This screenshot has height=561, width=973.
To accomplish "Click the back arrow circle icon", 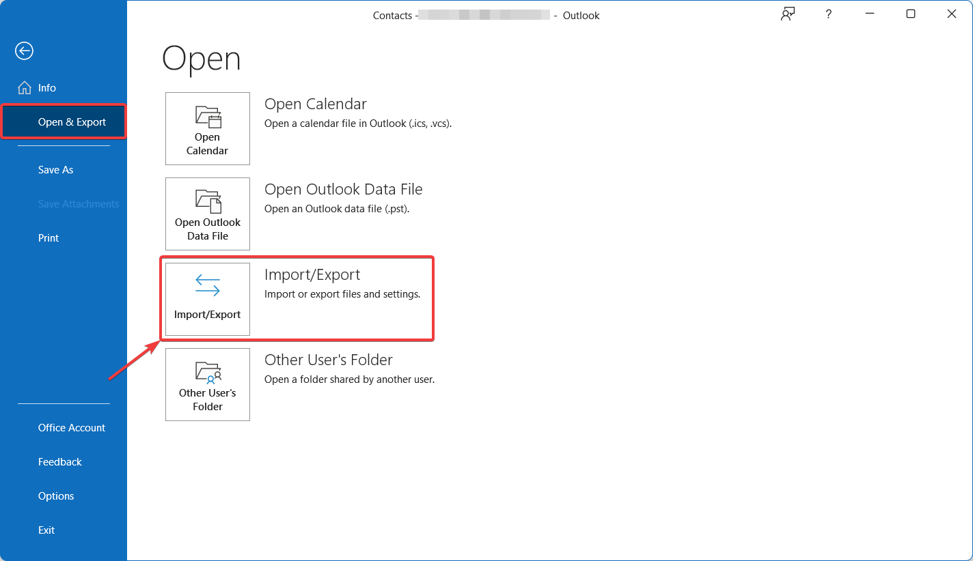I will point(25,51).
